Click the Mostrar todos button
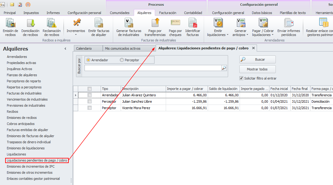 coord(257,69)
